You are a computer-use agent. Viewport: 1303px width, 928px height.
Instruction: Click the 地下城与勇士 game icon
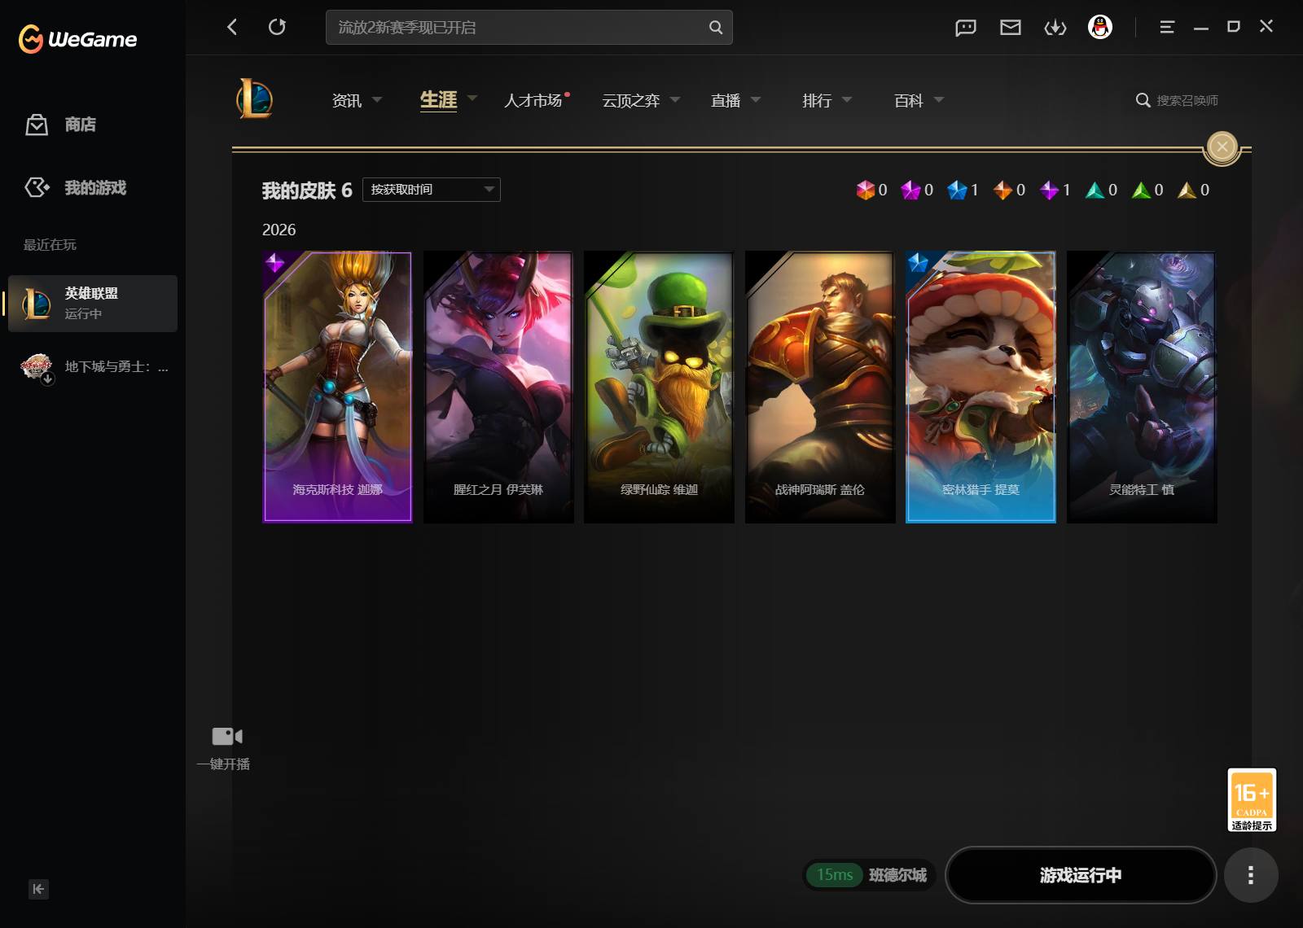click(37, 367)
